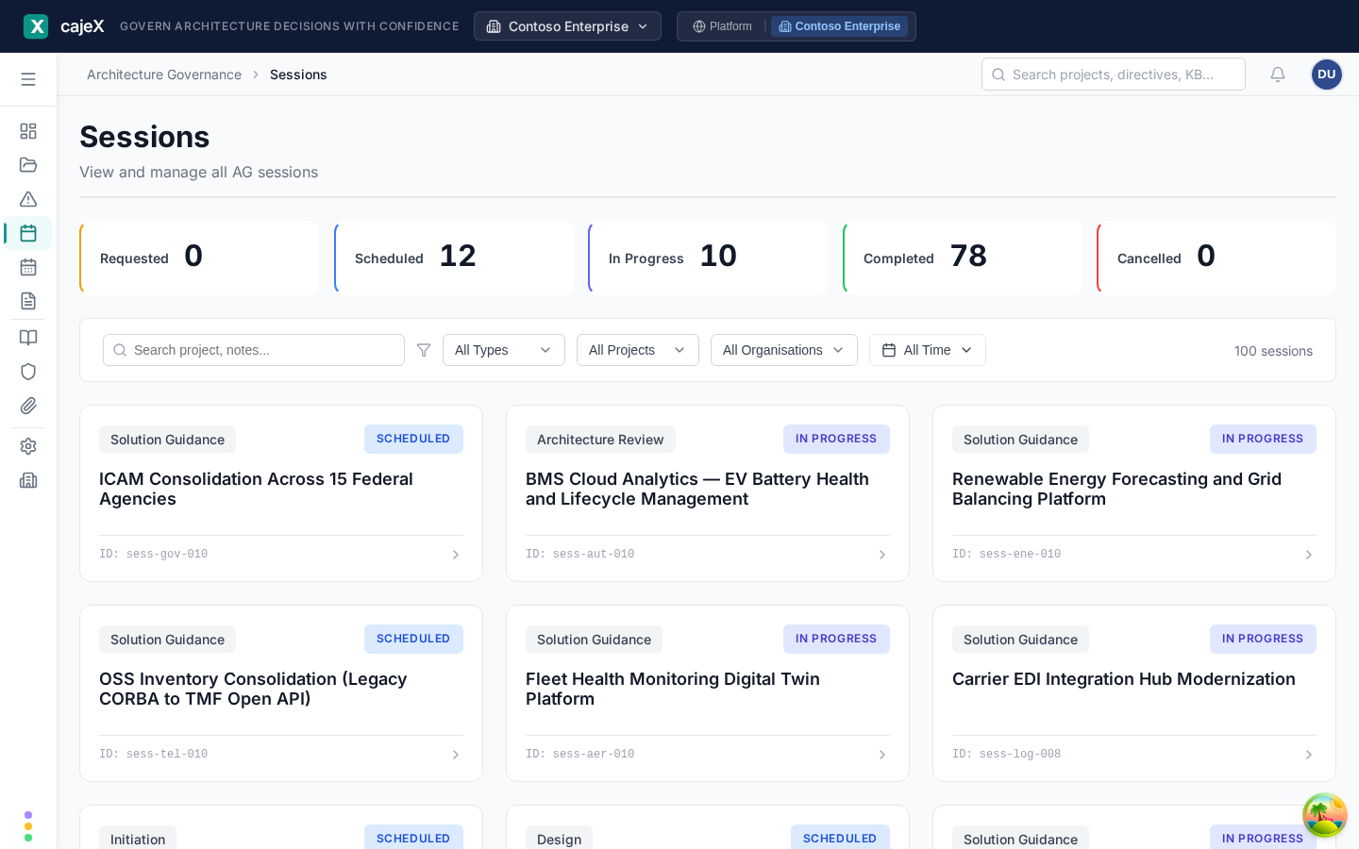Click arrow on sess-aut-010 card
Viewport: 1359px width, 849px height.
pos(882,555)
